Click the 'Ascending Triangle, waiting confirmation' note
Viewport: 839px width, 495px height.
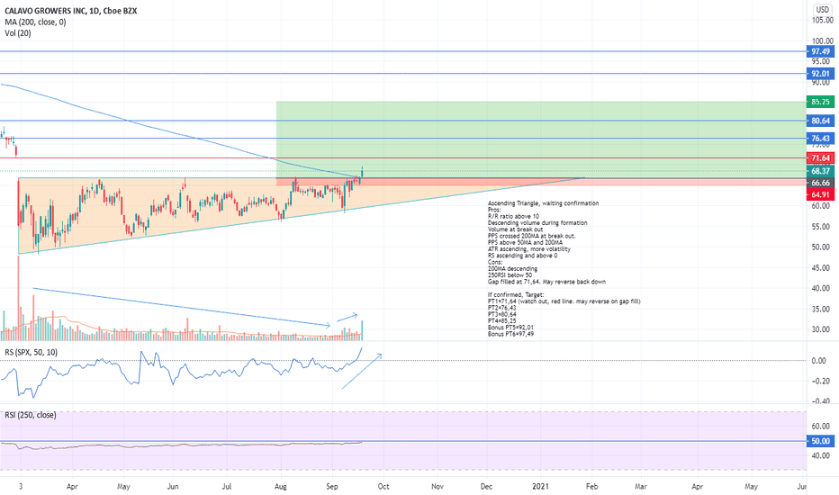click(x=543, y=203)
